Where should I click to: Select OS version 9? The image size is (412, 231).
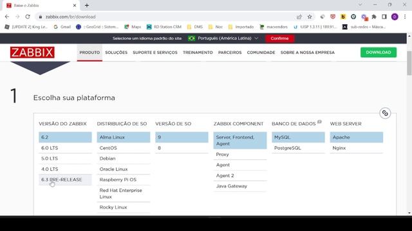click(x=182, y=137)
